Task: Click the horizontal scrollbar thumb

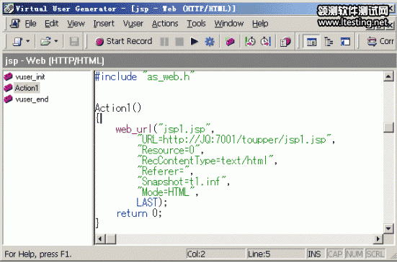Action: tap(111, 239)
